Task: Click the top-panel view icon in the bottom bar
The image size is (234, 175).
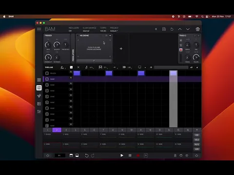Action: (x=71, y=156)
